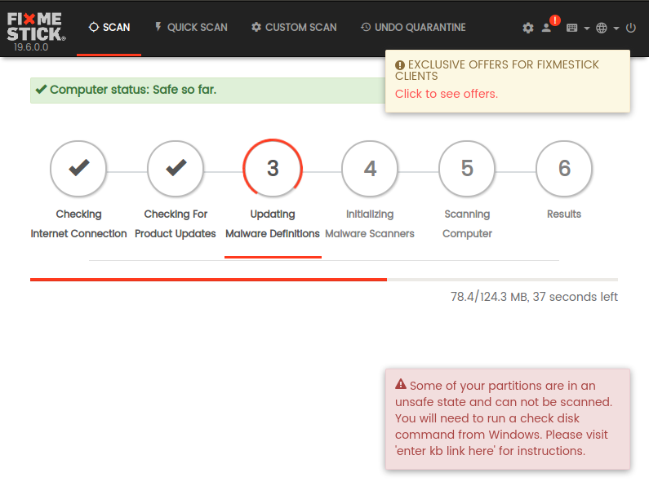This screenshot has width=649, height=486.
Task: Select the step 6 Results circle
Action: coord(564,169)
